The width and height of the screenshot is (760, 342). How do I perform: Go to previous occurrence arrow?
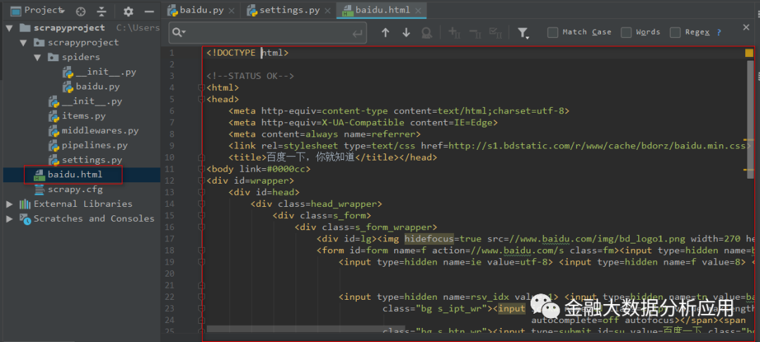tap(386, 32)
